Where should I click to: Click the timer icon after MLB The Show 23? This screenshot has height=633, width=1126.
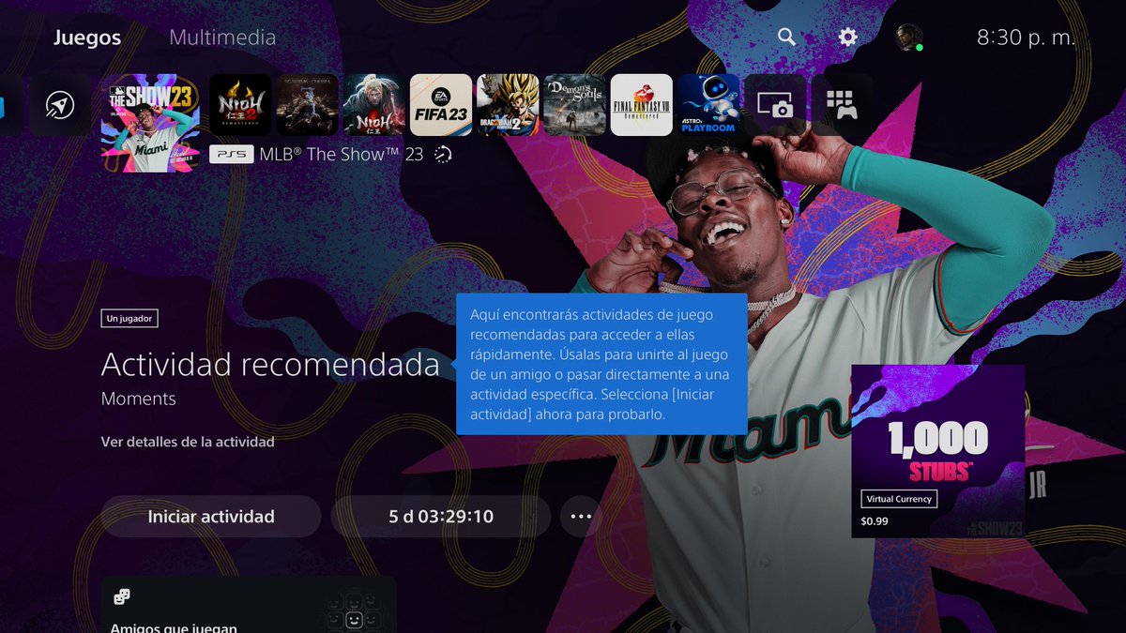click(443, 155)
